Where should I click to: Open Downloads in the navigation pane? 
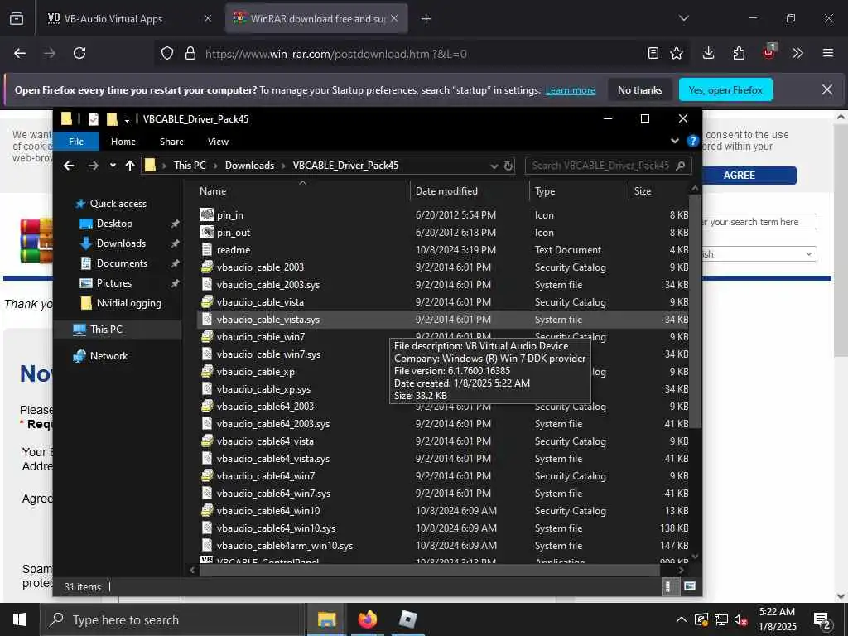pyautogui.click(x=121, y=243)
